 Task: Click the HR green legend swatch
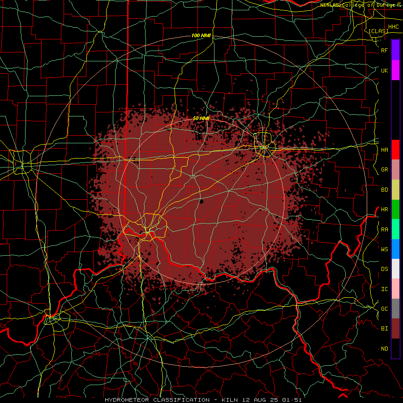coord(395,209)
